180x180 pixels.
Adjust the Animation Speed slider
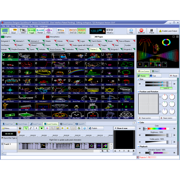157,153
